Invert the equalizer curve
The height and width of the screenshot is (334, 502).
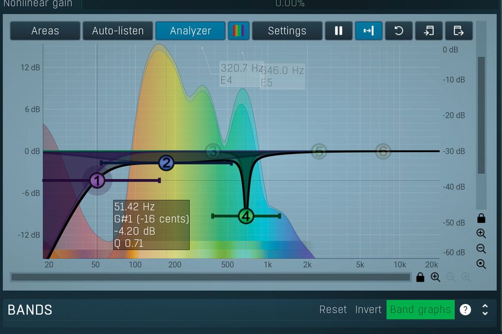pyautogui.click(x=368, y=309)
